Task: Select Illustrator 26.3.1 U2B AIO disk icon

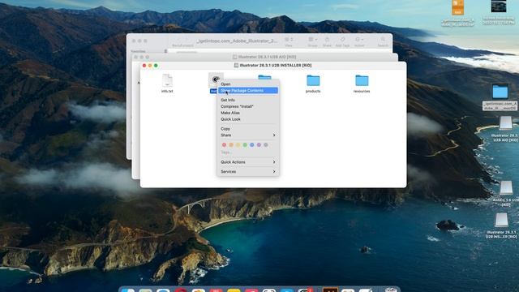Action: pos(506,123)
